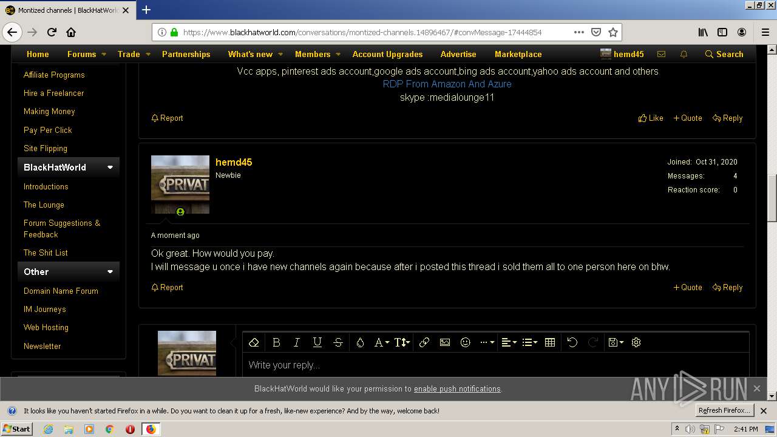Image resolution: width=777 pixels, height=437 pixels.
Task: Open the Marketplace nav item
Action: coord(518,54)
